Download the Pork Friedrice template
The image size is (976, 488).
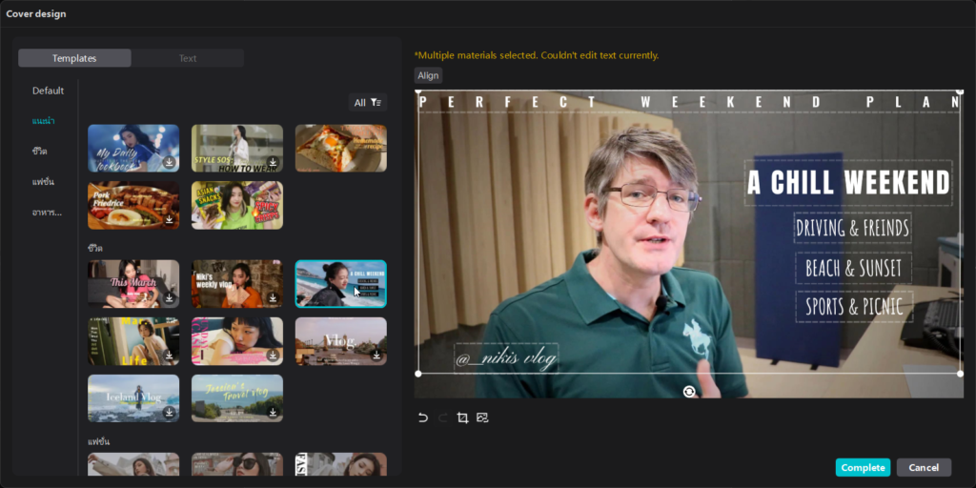pyautogui.click(x=169, y=219)
